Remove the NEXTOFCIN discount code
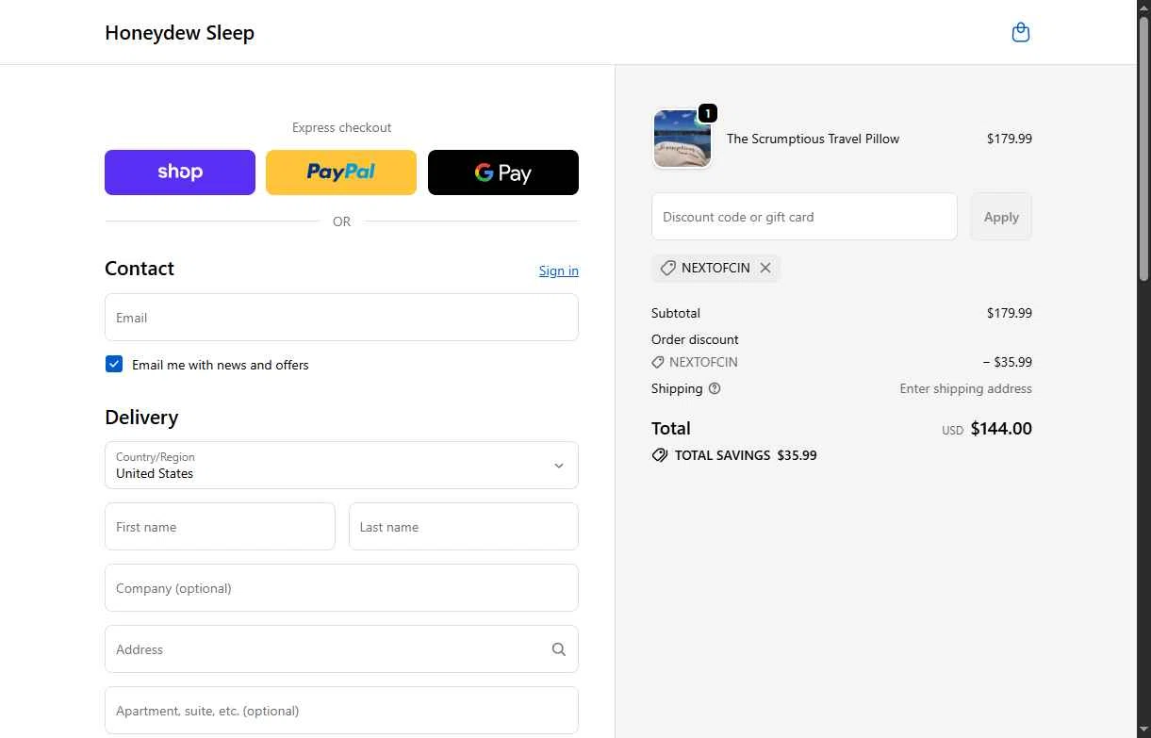 point(765,268)
